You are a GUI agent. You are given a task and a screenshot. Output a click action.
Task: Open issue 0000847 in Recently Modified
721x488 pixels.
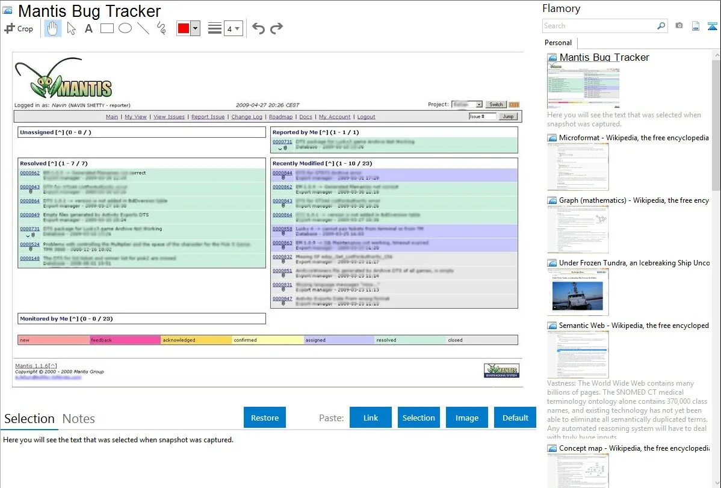click(x=282, y=298)
